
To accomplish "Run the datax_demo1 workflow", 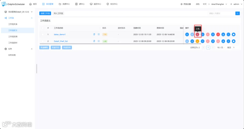I will point(192,34).
